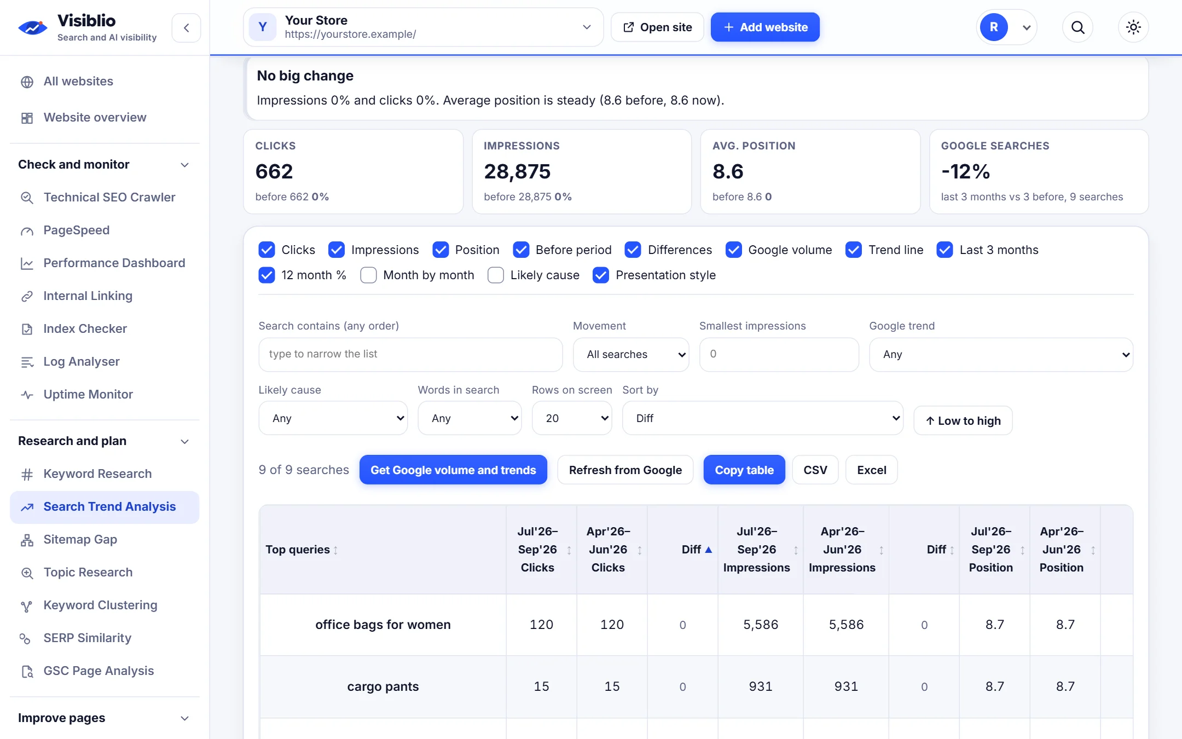This screenshot has width=1182, height=739.
Task: Toggle light/dark theme sun icon
Action: [x=1133, y=27]
